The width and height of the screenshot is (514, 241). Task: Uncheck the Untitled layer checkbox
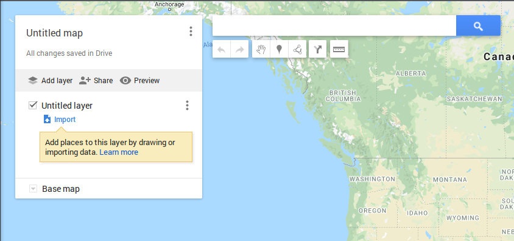click(x=32, y=105)
